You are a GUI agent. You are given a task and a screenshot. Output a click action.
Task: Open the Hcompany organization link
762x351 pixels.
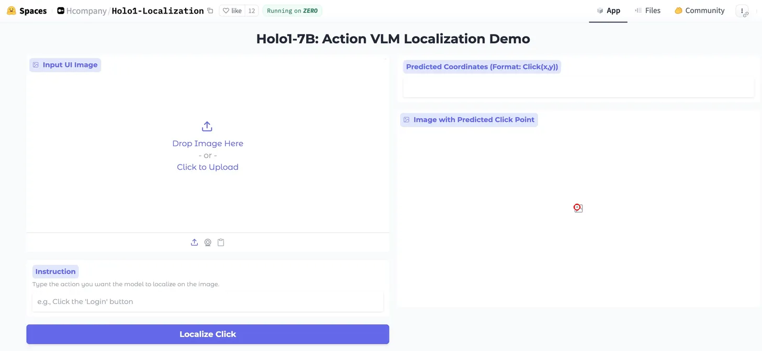point(86,11)
